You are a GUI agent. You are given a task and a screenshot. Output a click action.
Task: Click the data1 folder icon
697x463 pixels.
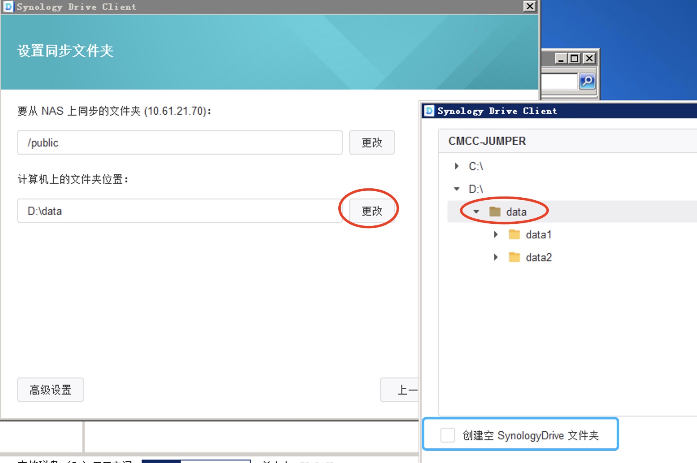tap(514, 234)
